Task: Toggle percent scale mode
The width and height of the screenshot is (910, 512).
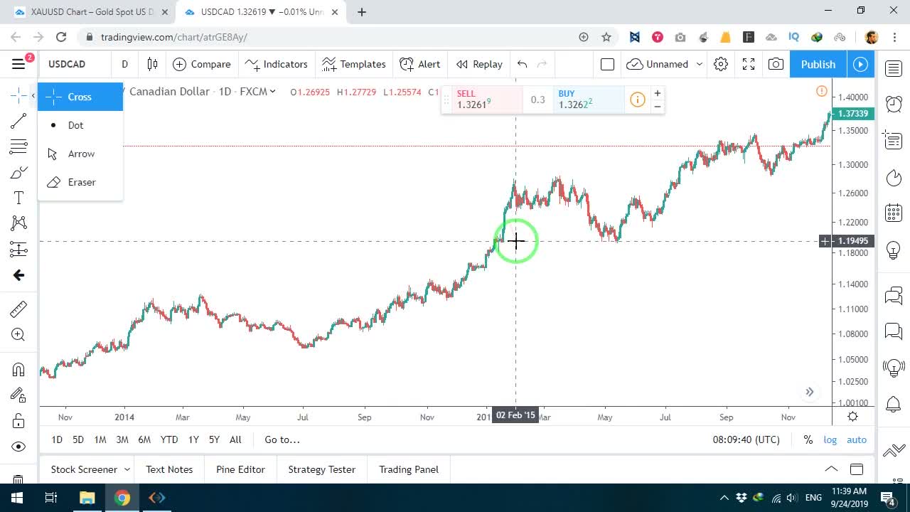Action: tap(808, 439)
